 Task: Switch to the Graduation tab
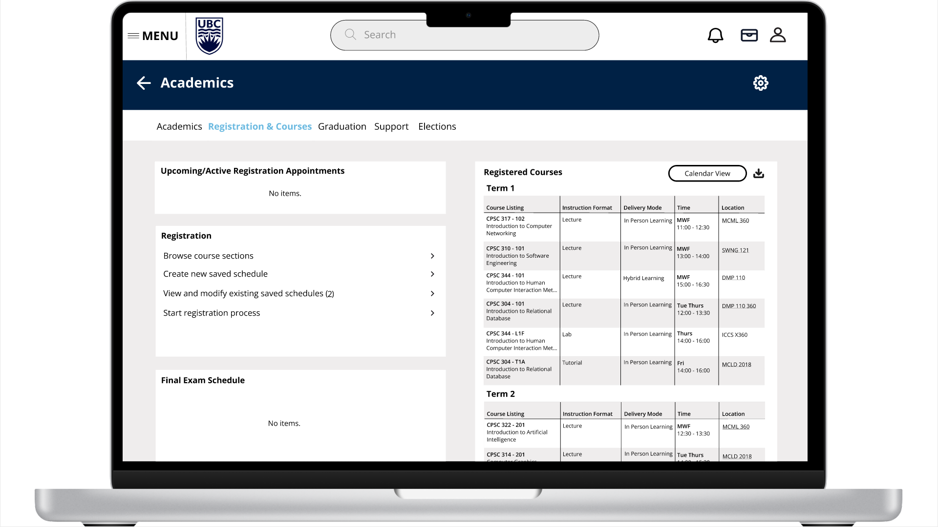342,126
